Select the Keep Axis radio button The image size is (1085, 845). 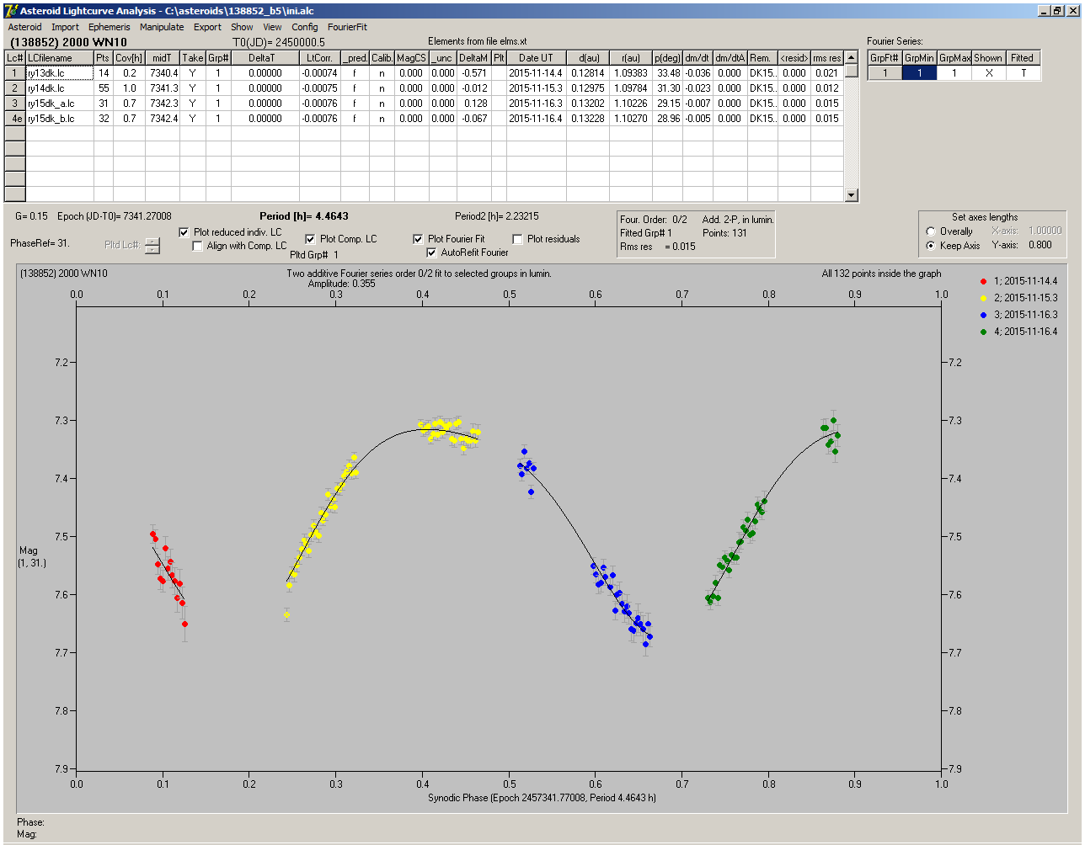931,246
